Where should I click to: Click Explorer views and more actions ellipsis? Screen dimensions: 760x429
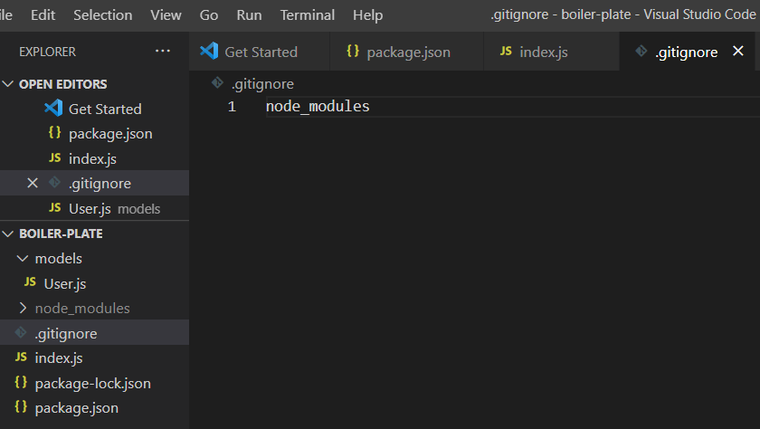(162, 51)
